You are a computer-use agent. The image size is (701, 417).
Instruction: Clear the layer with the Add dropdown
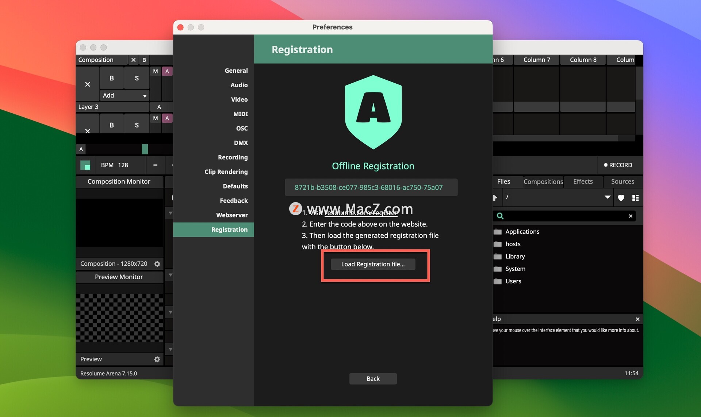pyautogui.click(x=88, y=84)
